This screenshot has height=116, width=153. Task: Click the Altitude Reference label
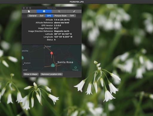[44, 22]
